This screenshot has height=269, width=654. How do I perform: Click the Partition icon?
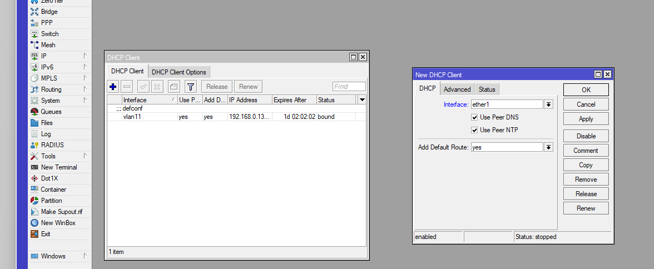coord(34,201)
